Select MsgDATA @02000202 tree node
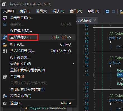 pos(48,108)
